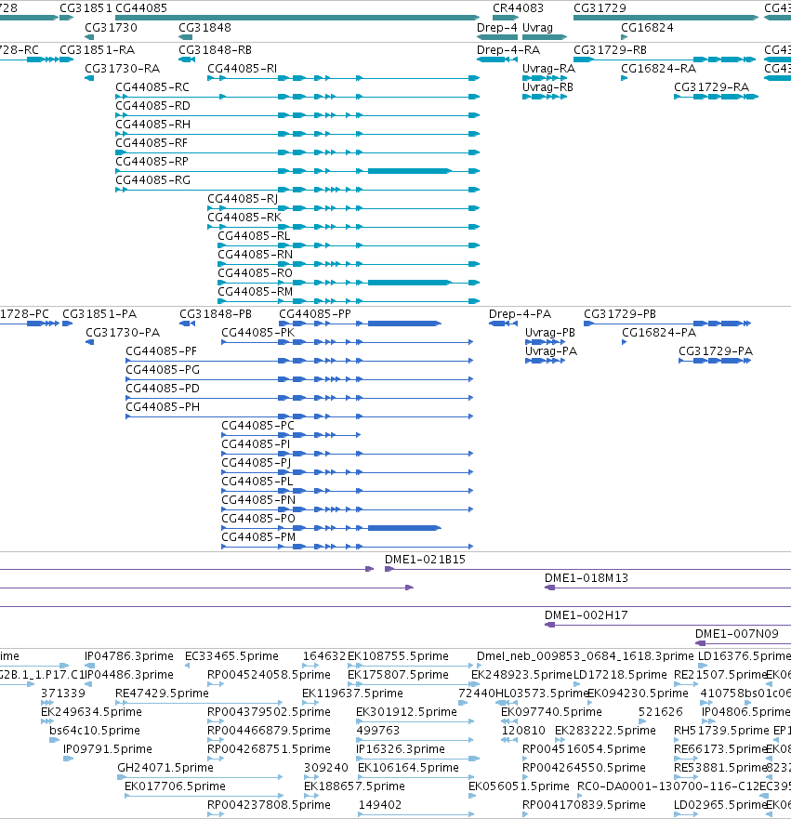Select protein CG31848-PB
Screen dimensions: 791x819
tap(188, 324)
